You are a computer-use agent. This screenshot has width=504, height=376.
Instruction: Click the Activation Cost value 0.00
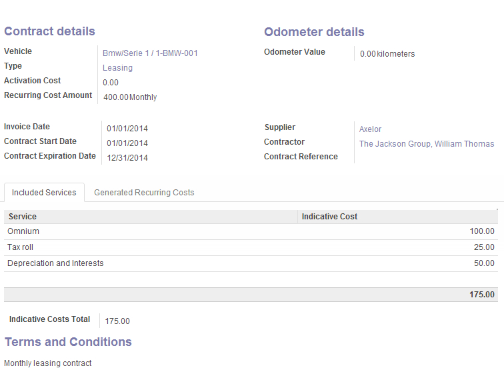111,83
